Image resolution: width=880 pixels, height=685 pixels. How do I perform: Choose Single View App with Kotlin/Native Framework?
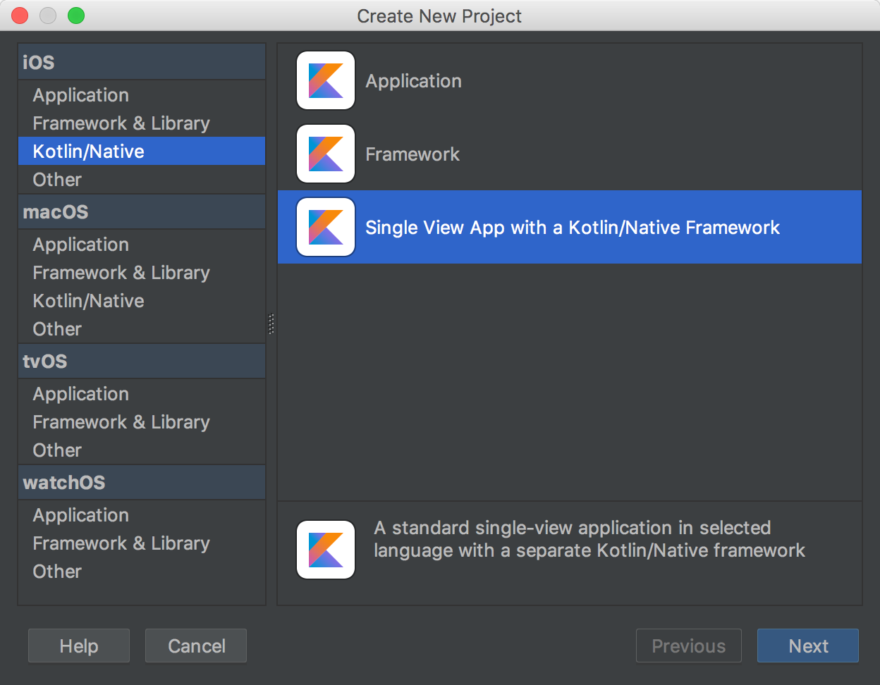pyautogui.click(x=570, y=227)
